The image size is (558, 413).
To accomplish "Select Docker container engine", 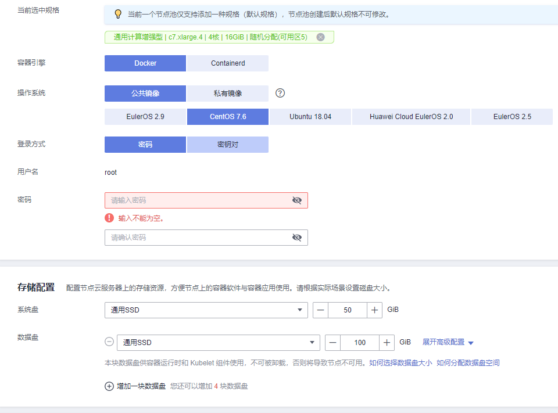I will (x=145, y=63).
